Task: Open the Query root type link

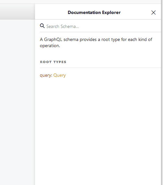Action: [x=60, y=75]
